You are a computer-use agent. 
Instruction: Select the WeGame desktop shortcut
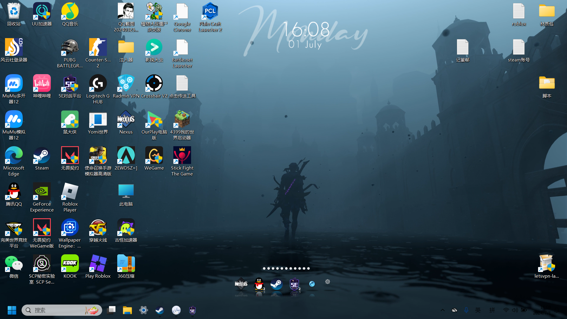tap(154, 159)
